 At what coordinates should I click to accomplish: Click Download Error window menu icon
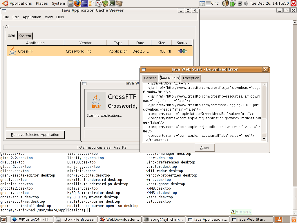click(x=144, y=69)
